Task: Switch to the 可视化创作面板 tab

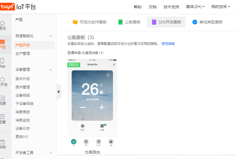Action: click(90, 22)
